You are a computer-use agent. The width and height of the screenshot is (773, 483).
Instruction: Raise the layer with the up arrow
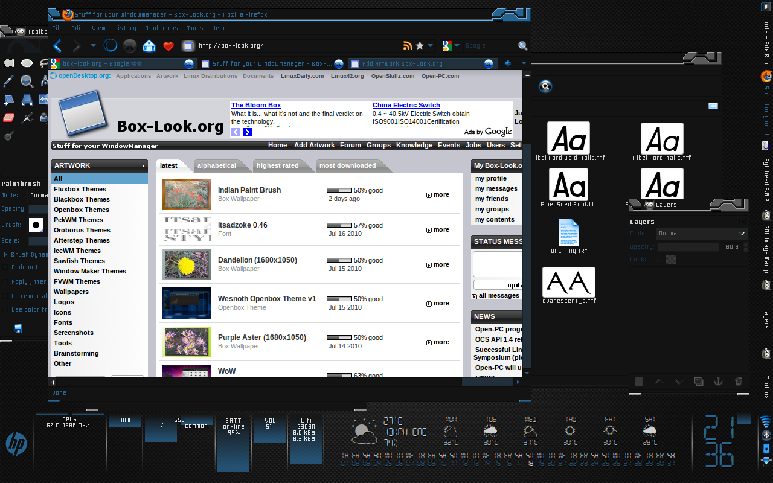659,381
